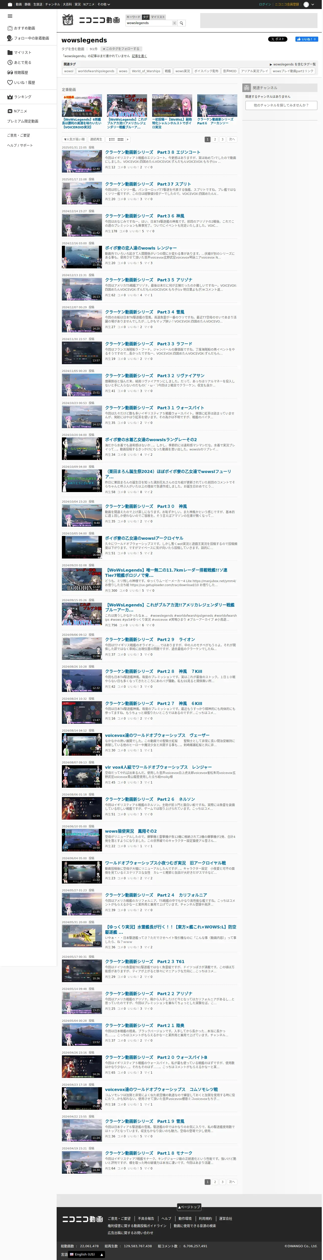Open クラーケン動画新シリーズ Part37 スプリト title

tap(148, 184)
